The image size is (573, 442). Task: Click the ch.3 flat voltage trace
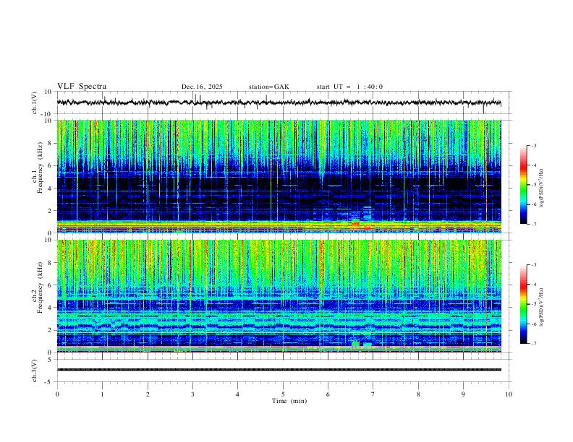click(x=279, y=370)
